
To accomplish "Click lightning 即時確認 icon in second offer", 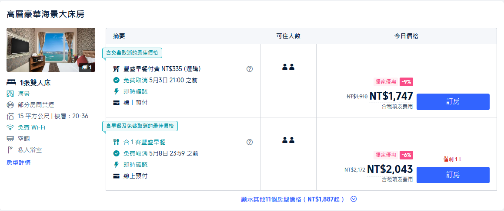I will [117, 165].
